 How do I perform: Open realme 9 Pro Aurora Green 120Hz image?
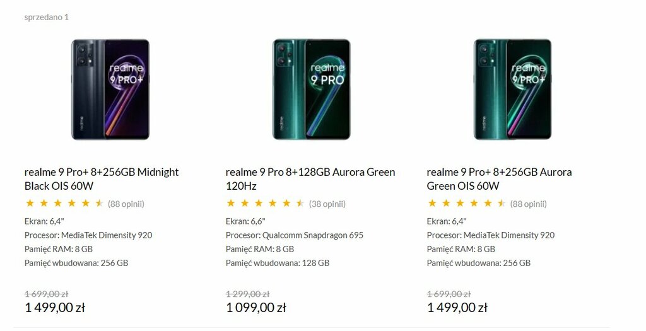coord(312,90)
